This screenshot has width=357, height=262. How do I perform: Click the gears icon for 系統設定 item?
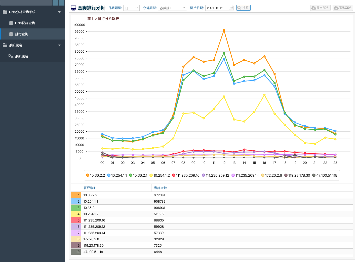[11, 56]
